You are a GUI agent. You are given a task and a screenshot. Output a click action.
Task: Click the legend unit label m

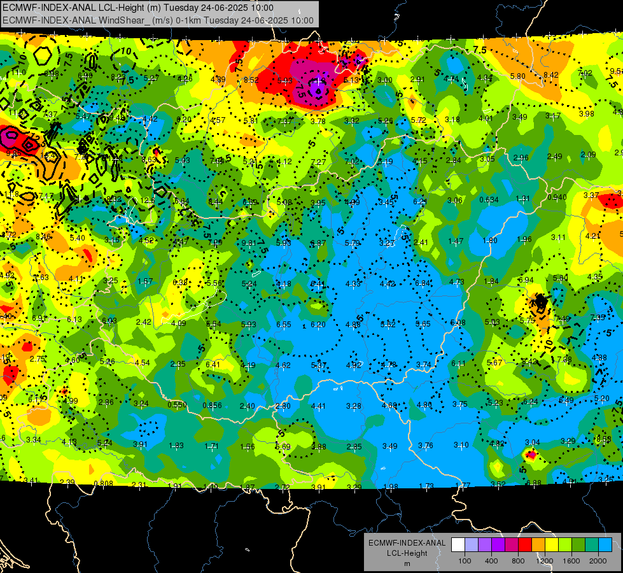pos(407,564)
